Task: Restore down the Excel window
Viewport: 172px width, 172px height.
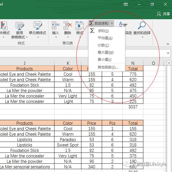Action: pyautogui.click(x=152, y=4)
